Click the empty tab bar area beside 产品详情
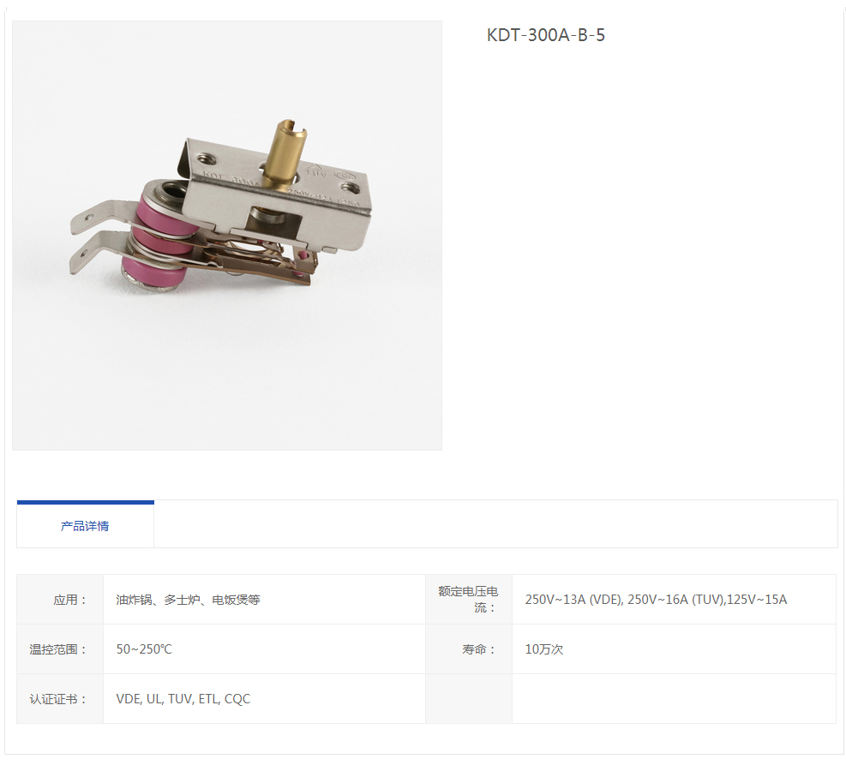The image size is (846, 777). click(x=495, y=524)
